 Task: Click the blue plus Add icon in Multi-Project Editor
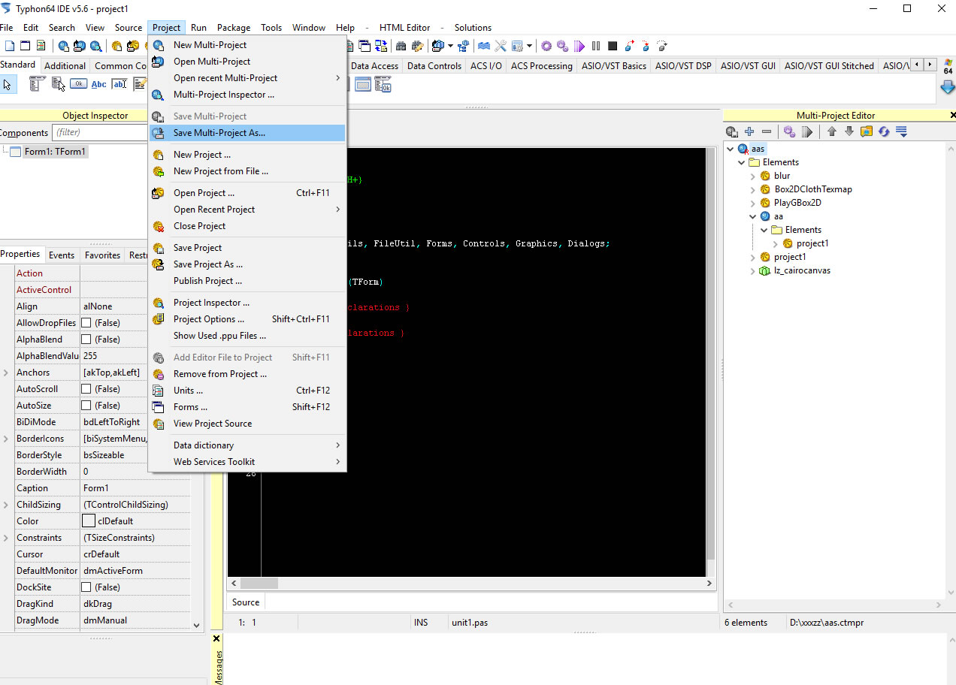click(749, 132)
